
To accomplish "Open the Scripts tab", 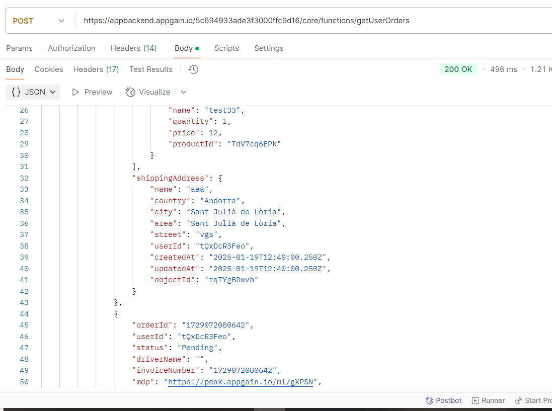I will [x=226, y=48].
